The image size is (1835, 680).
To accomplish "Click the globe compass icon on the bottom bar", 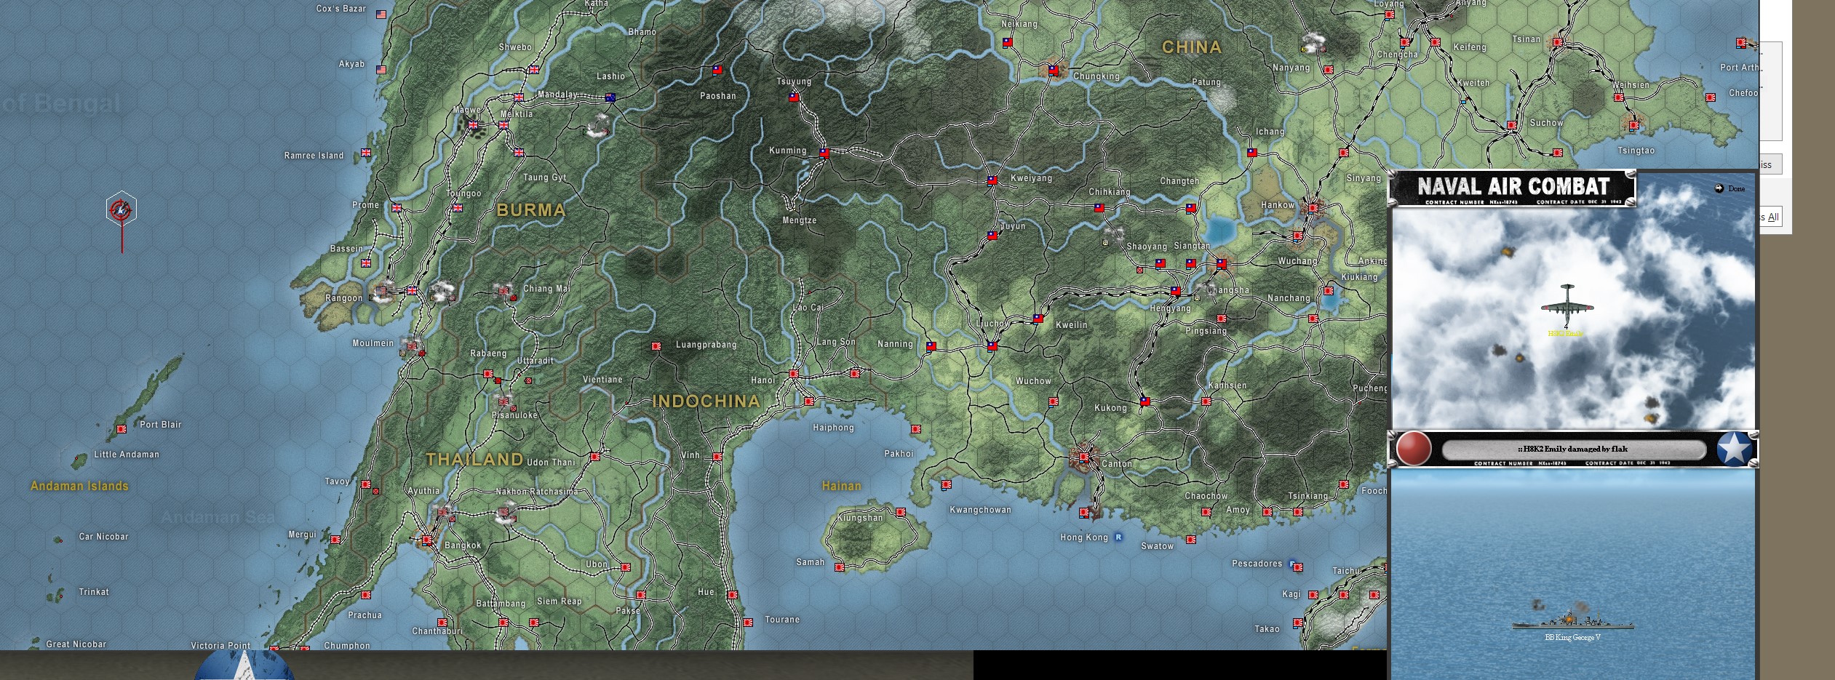I will click(244, 665).
